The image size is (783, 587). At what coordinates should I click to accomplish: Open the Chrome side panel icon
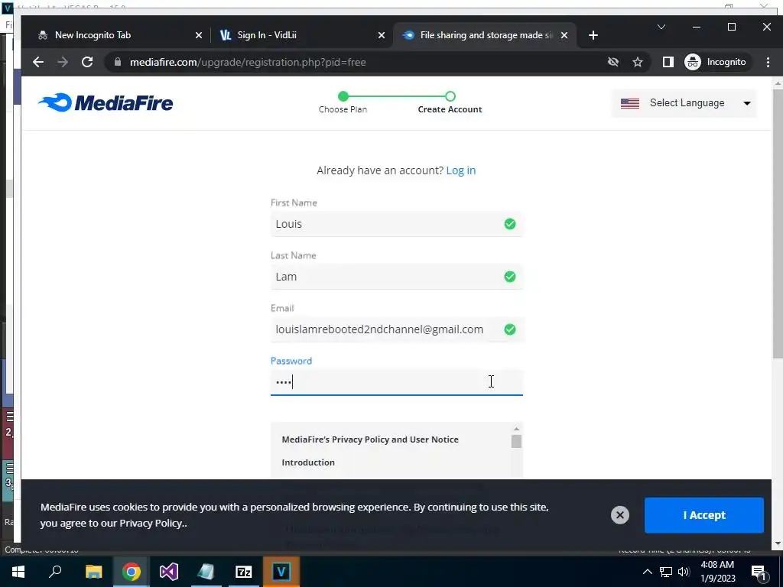pos(668,62)
